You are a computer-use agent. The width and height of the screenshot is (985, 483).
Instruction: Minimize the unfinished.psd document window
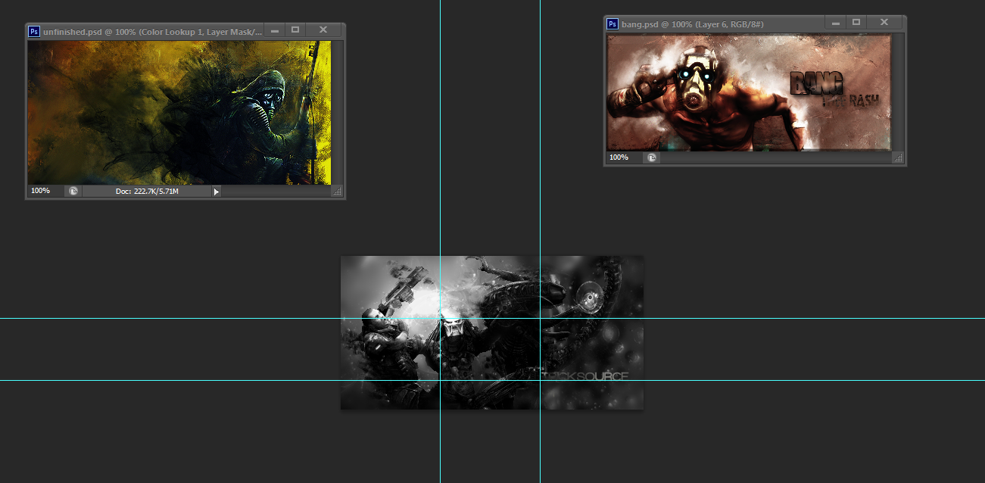pyautogui.click(x=275, y=30)
